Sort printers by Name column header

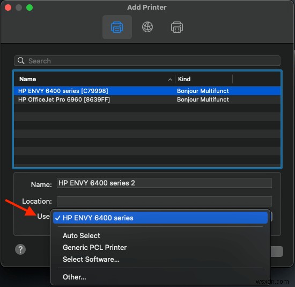[28, 79]
